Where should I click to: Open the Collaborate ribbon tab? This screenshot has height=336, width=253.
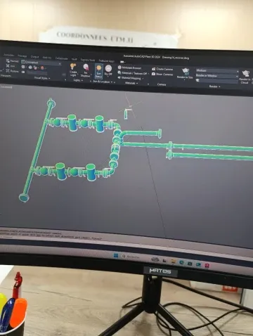(61, 58)
